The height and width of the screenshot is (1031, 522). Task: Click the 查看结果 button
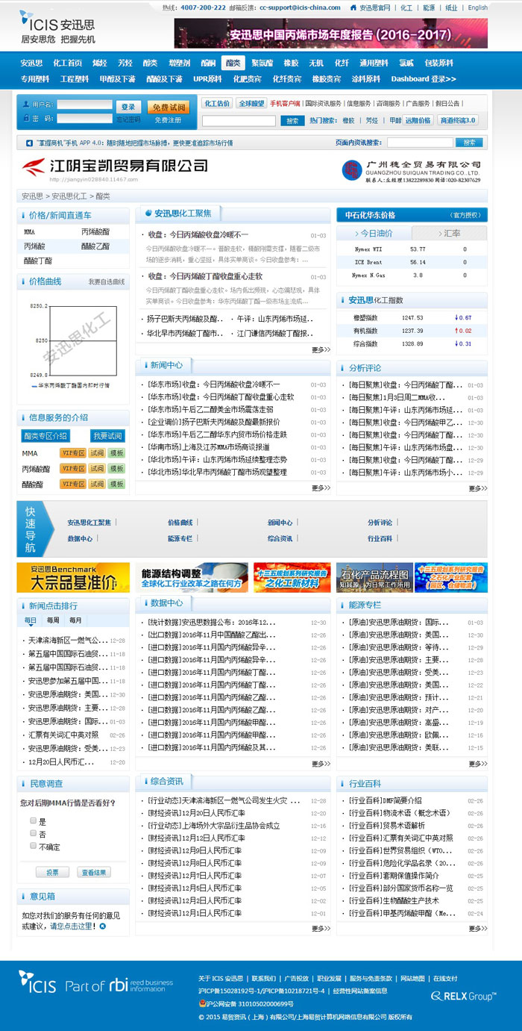94,872
